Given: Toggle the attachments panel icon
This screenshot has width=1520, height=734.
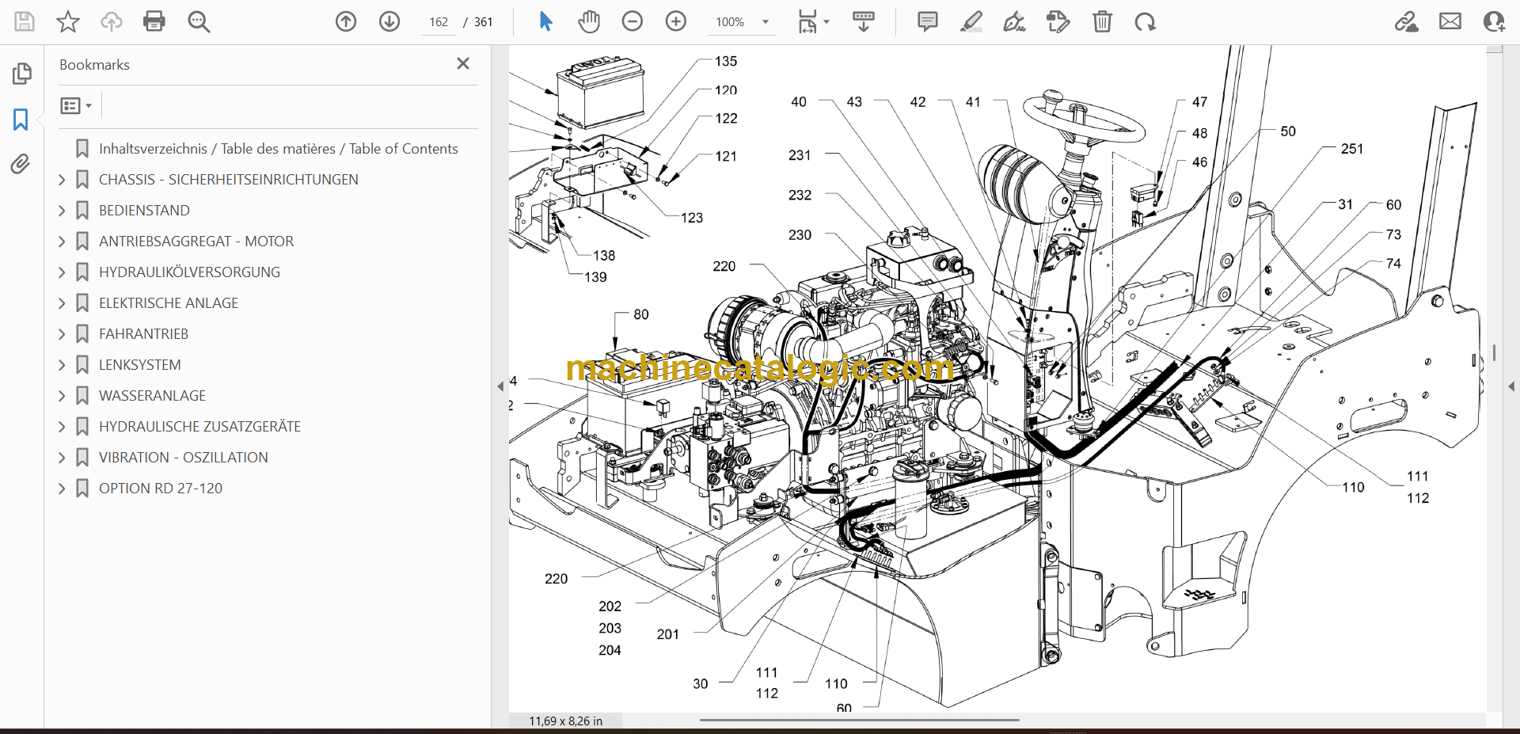Looking at the screenshot, I should click(x=21, y=164).
